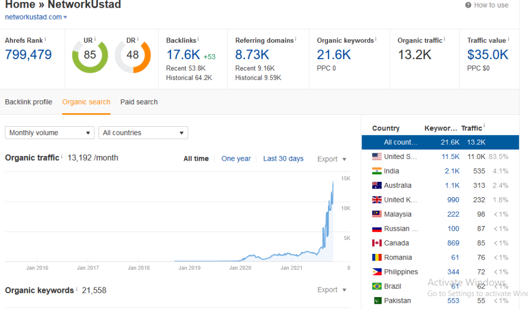This screenshot has height=310, width=528.
Task: Click the info icon beside DR
Action: (138, 39)
